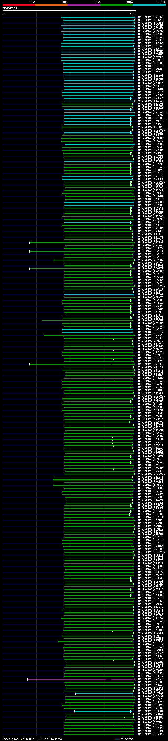Select hit UniRef100_Q654Y4
The width and height of the screenshot is (168, 741).
point(151,49)
